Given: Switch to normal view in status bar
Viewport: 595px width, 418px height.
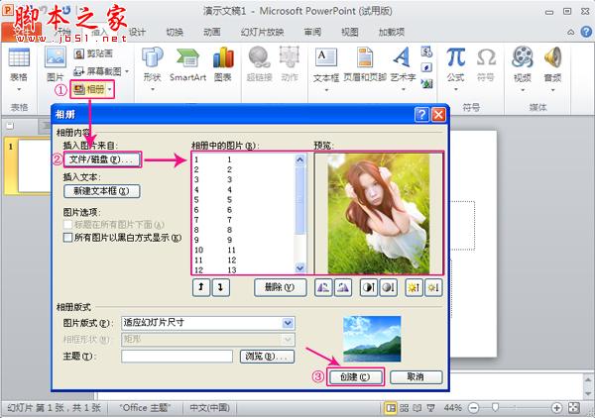Looking at the screenshot, I should click(390, 408).
